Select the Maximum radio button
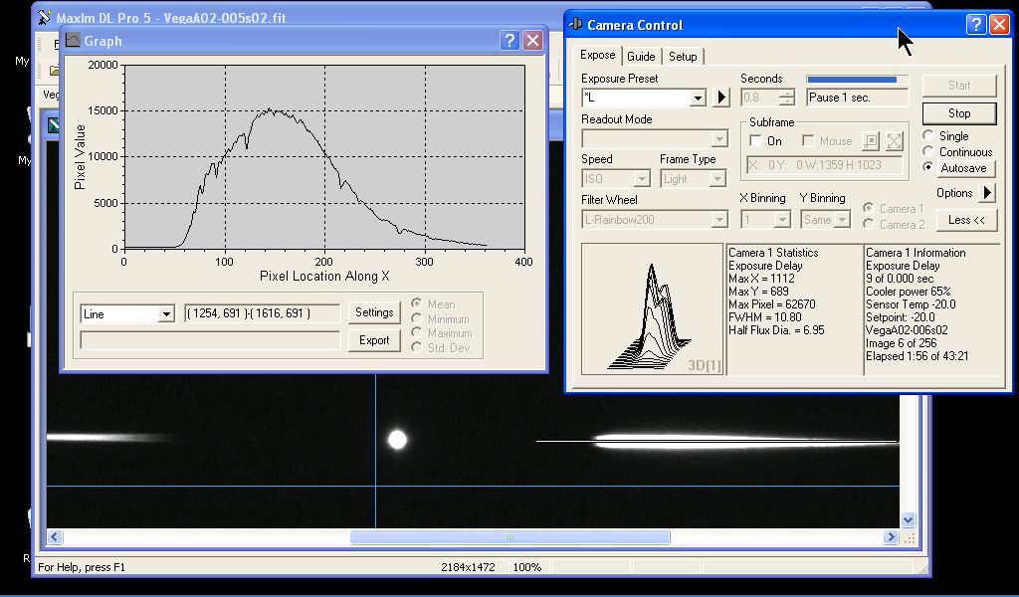Screen dimensions: 1019x597 click(417, 332)
